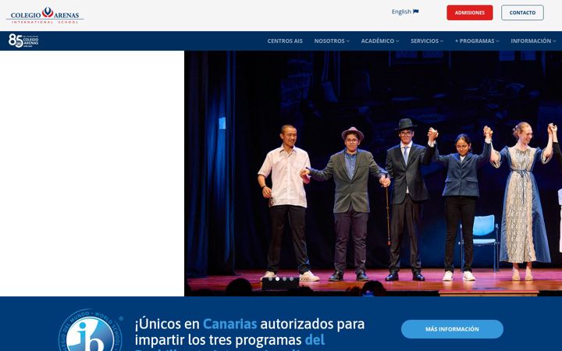
Task: Expand the Nosotros dropdown chevron
Action: 347,41
